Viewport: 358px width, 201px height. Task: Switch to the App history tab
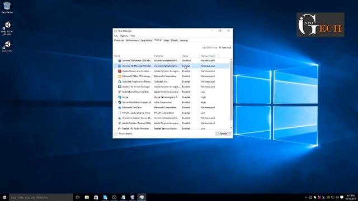pos(147,40)
